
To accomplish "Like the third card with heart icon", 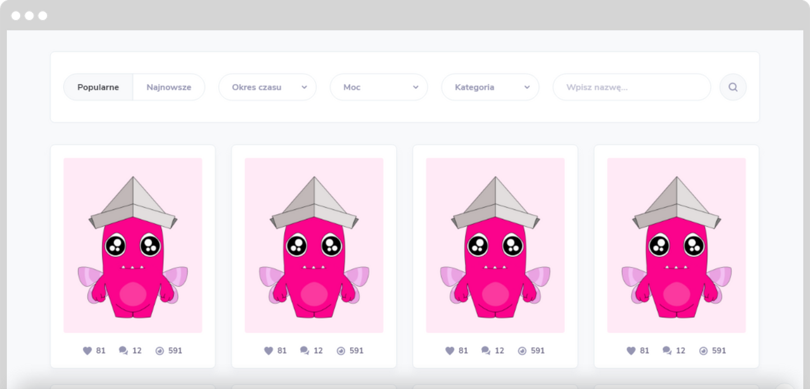I will (x=450, y=351).
